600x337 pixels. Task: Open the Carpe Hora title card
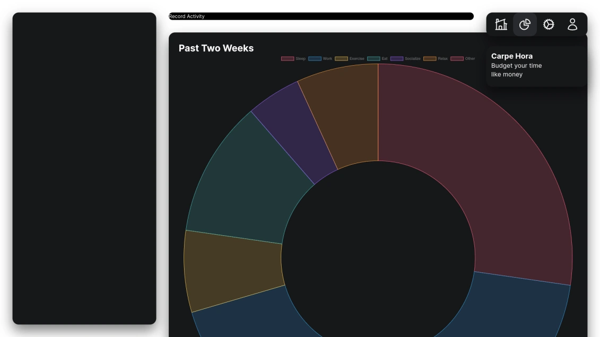pos(536,65)
